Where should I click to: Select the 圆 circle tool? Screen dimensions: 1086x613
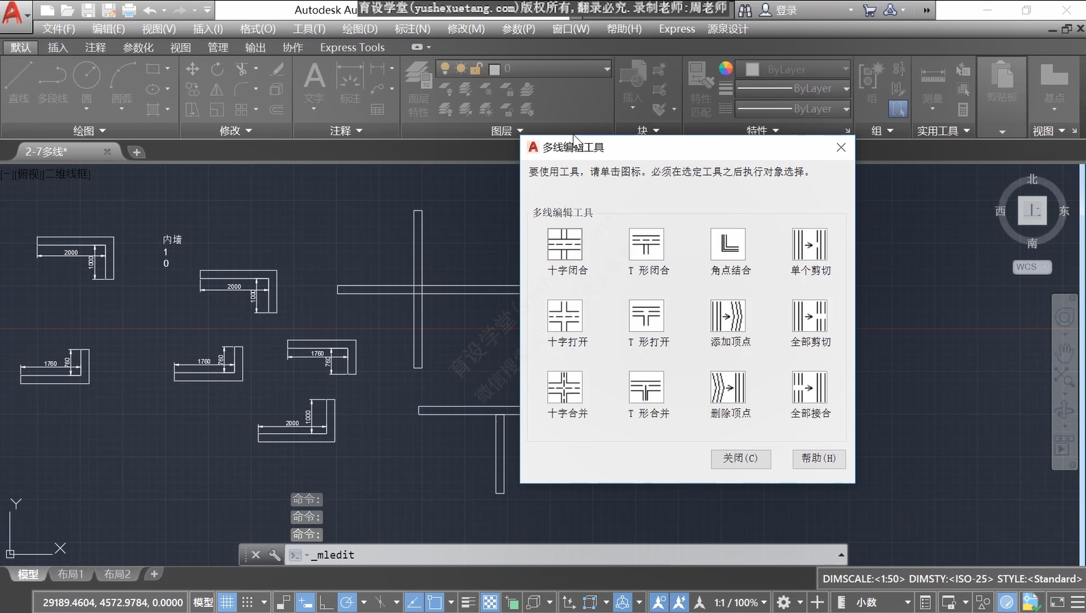(87, 83)
